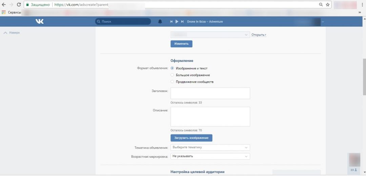Click the Изменить button

pos(181,44)
